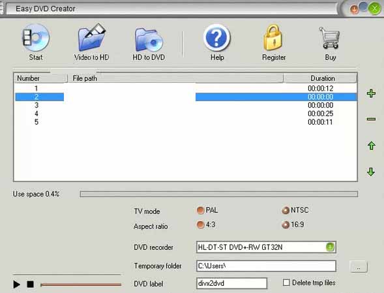Click the preview seek slider

[81, 285]
